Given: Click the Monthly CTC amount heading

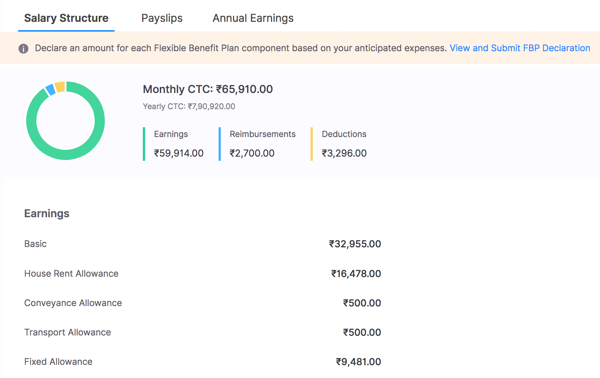Looking at the screenshot, I should 208,89.
